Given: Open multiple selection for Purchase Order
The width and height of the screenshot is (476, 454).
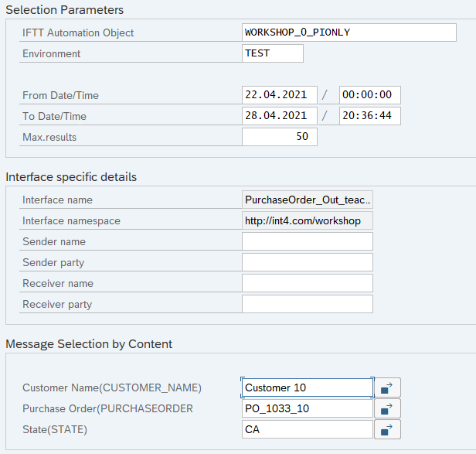Looking at the screenshot, I should click(387, 408).
